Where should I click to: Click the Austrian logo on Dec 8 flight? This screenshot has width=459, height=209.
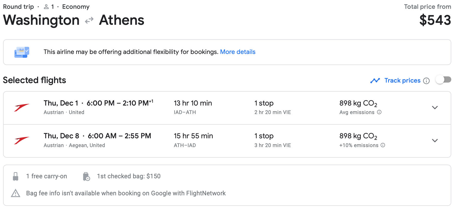pos(22,140)
